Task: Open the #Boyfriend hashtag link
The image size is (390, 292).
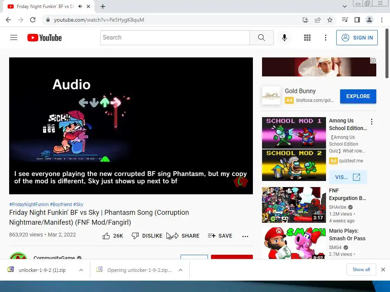Action: (x=61, y=204)
